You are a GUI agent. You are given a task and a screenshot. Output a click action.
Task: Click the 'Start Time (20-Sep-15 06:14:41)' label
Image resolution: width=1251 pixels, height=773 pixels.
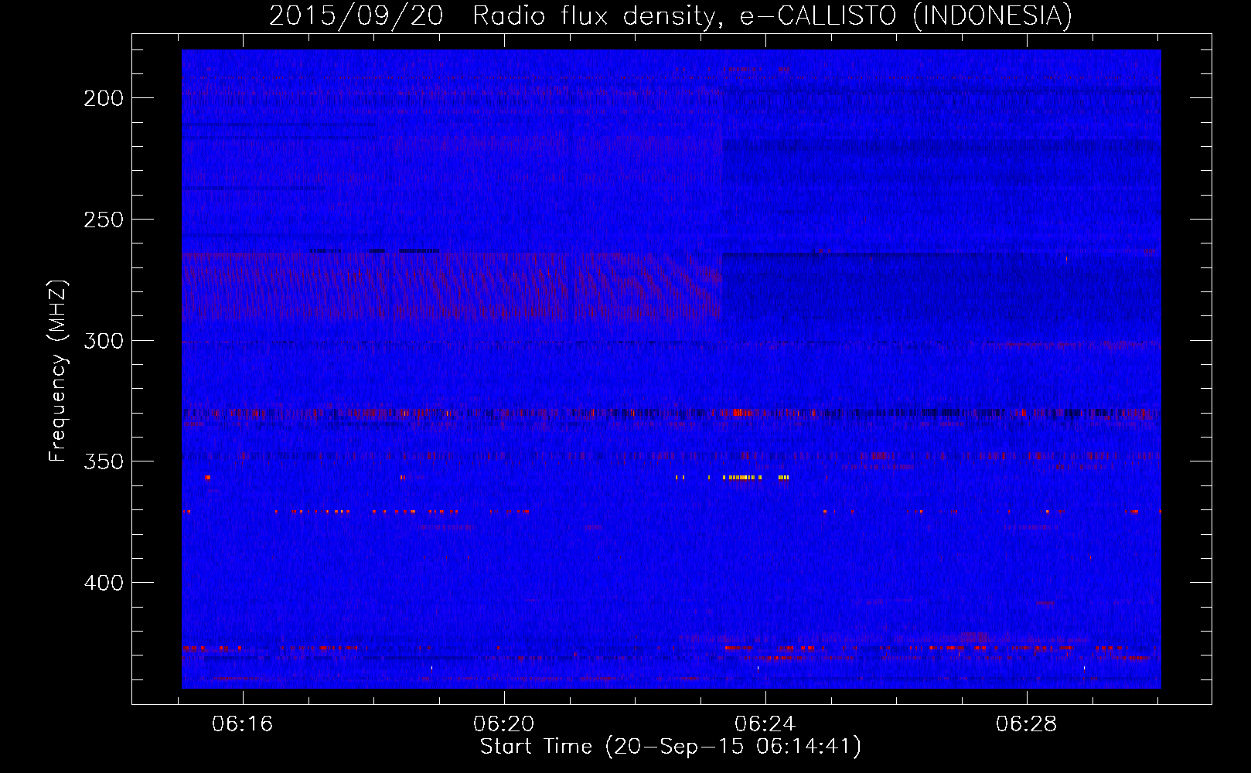(670, 747)
